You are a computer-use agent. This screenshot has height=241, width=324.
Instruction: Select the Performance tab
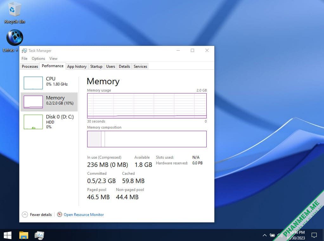click(x=53, y=66)
